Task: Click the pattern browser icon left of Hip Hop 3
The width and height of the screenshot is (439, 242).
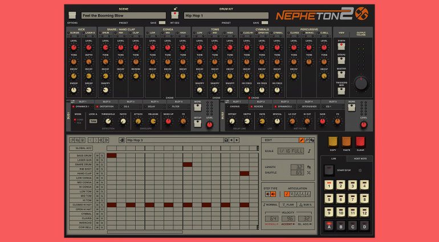Action: (x=121, y=140)
